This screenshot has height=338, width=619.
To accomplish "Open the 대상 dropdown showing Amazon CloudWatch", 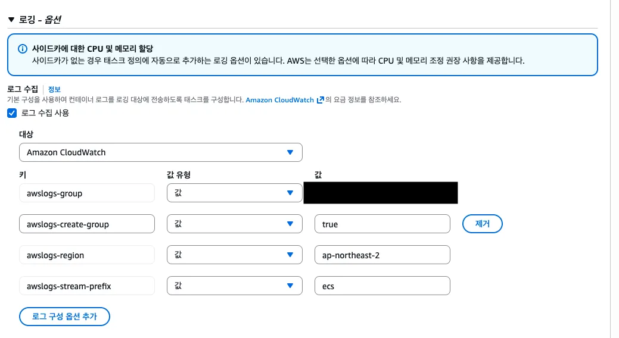I will tap(160, 152).
